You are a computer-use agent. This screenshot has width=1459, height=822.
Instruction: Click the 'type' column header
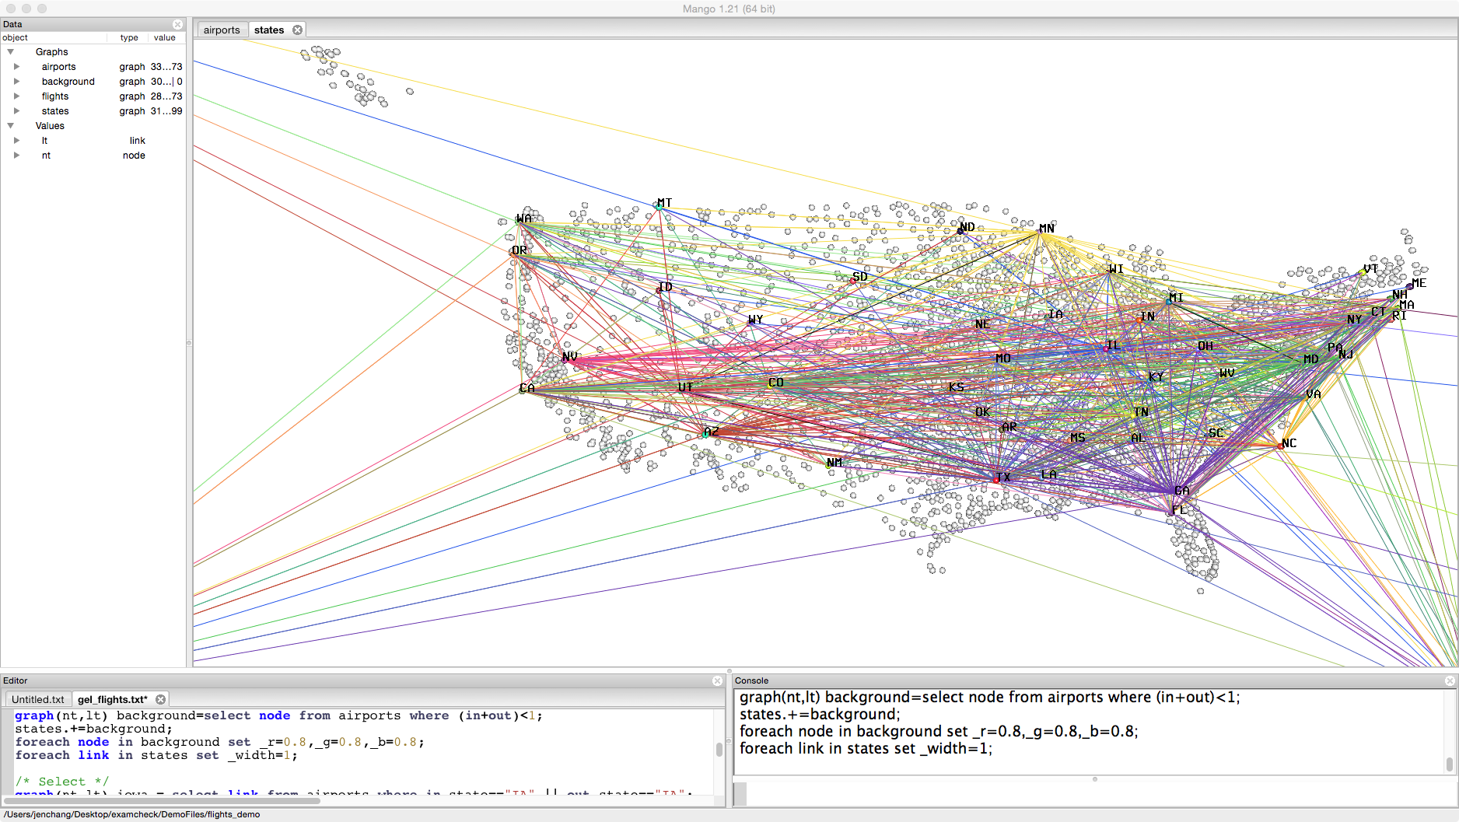pyautogui.click(x=129, y=37)
